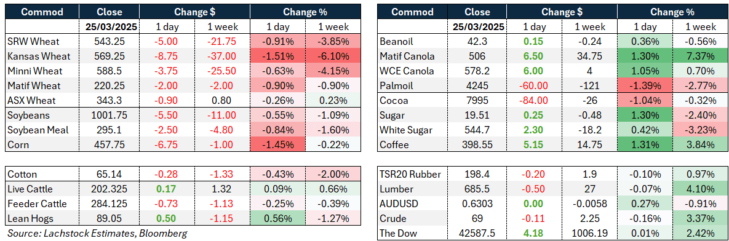The image size is (729, 241).
Task: Click the Sugar 1 day 1.30% cell
Action: tap(644, 115)
